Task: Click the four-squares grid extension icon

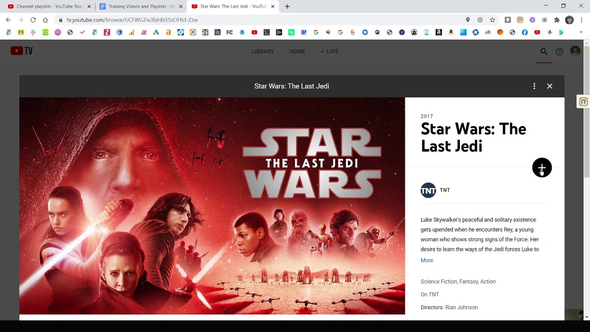Action: [544, 20]
